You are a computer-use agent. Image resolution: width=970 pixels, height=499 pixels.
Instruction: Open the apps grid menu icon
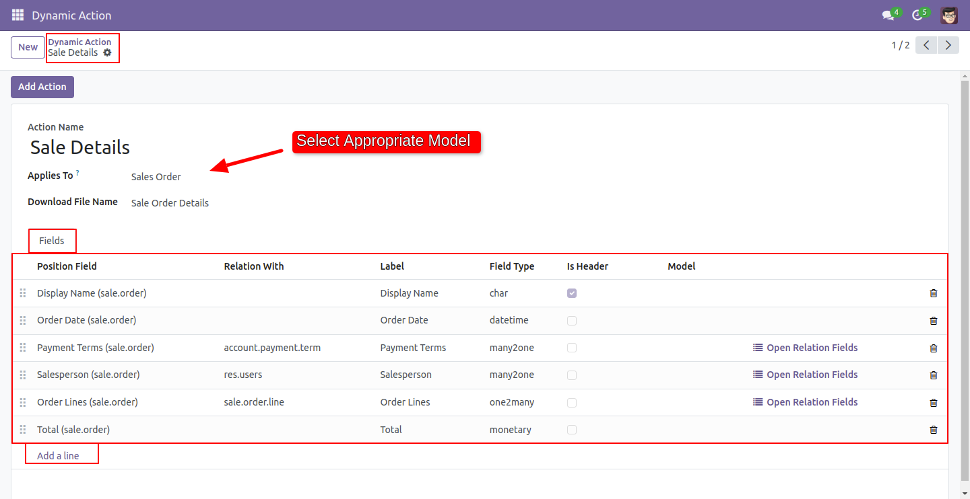pos(18,15)
